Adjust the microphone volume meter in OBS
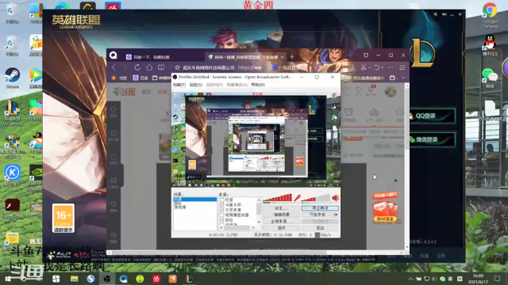 tap(278, 198)
